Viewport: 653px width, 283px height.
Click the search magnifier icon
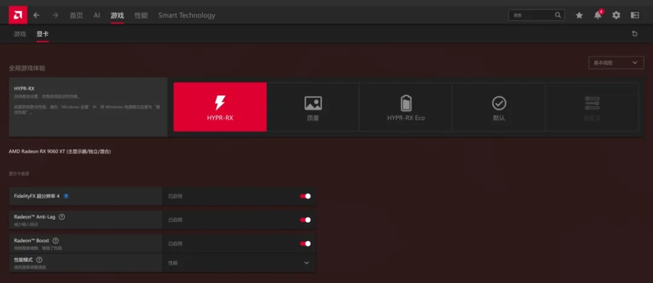pyautogui.click(x=558, y=15)
